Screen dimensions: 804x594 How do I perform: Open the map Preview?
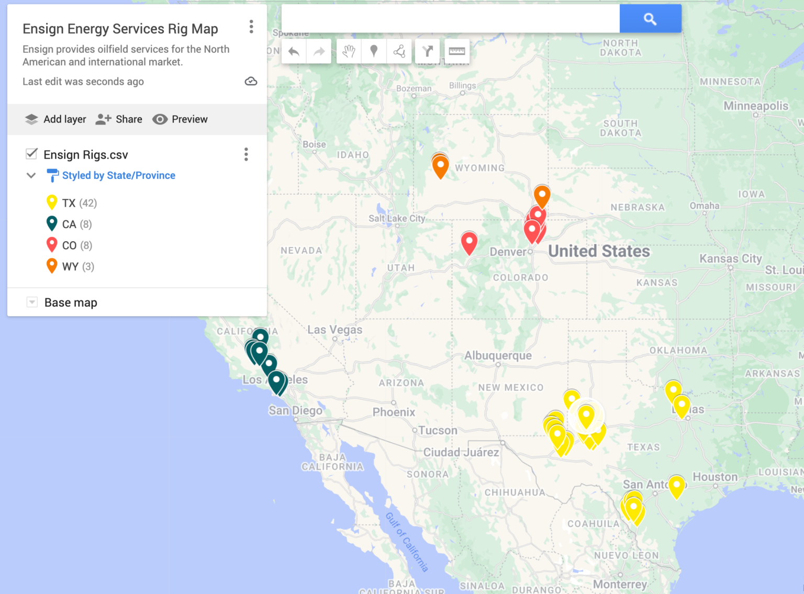pos(180,119)
